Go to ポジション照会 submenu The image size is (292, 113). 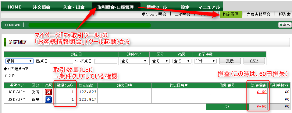pyautogui.click(x=154, y=15)
